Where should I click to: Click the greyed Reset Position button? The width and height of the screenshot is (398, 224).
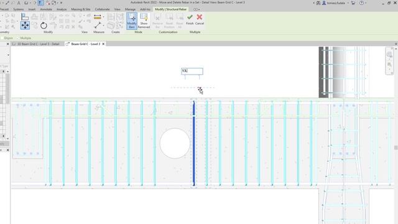click(169, 21)
